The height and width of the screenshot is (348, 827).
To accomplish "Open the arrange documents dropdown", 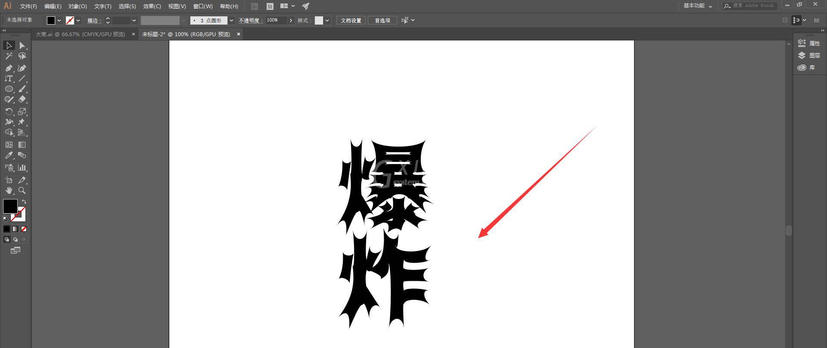I will tap(287, 6).
